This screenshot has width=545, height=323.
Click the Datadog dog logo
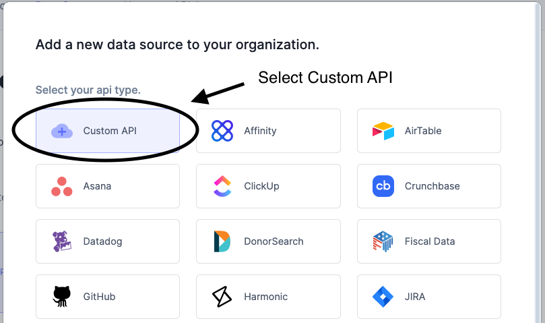click(x=62, y=241)
